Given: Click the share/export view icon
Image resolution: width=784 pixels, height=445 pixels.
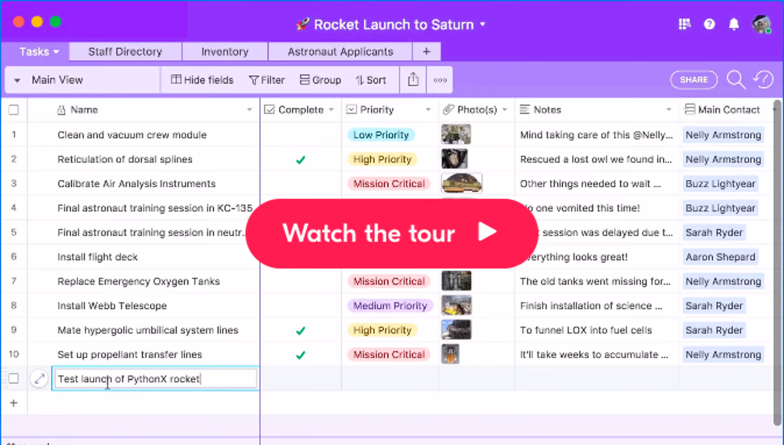Looking at the screenshot, I should 413,80.
